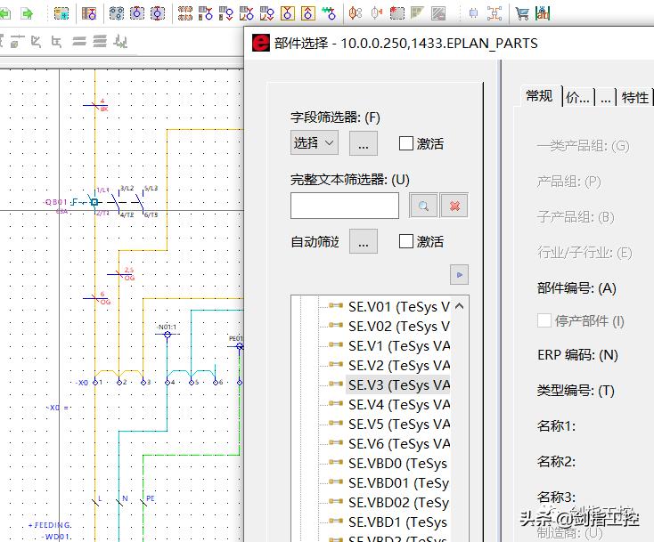Click the orange symbol with two small circles

(x=356, y=13)
